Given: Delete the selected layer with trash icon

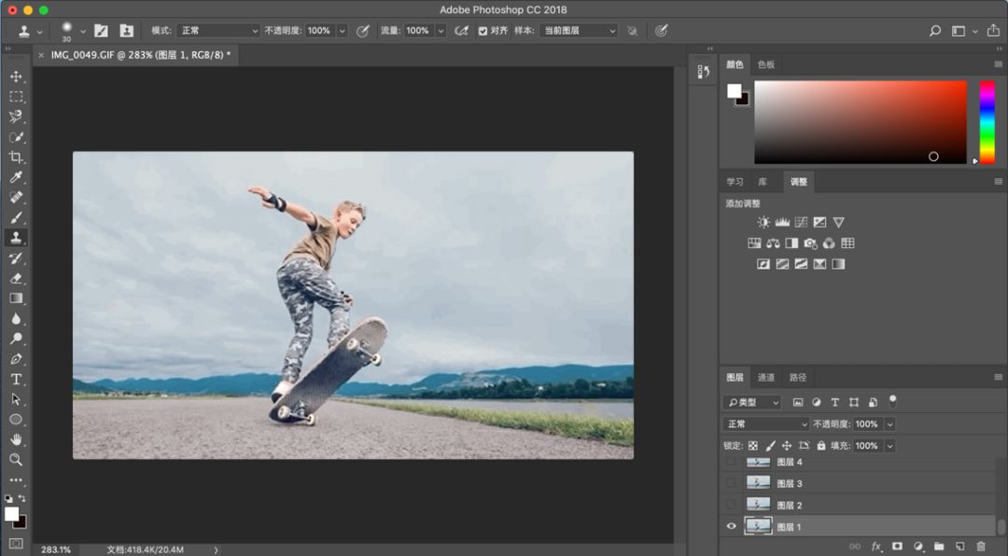Looking at the screenshot, I should (981, 547).
